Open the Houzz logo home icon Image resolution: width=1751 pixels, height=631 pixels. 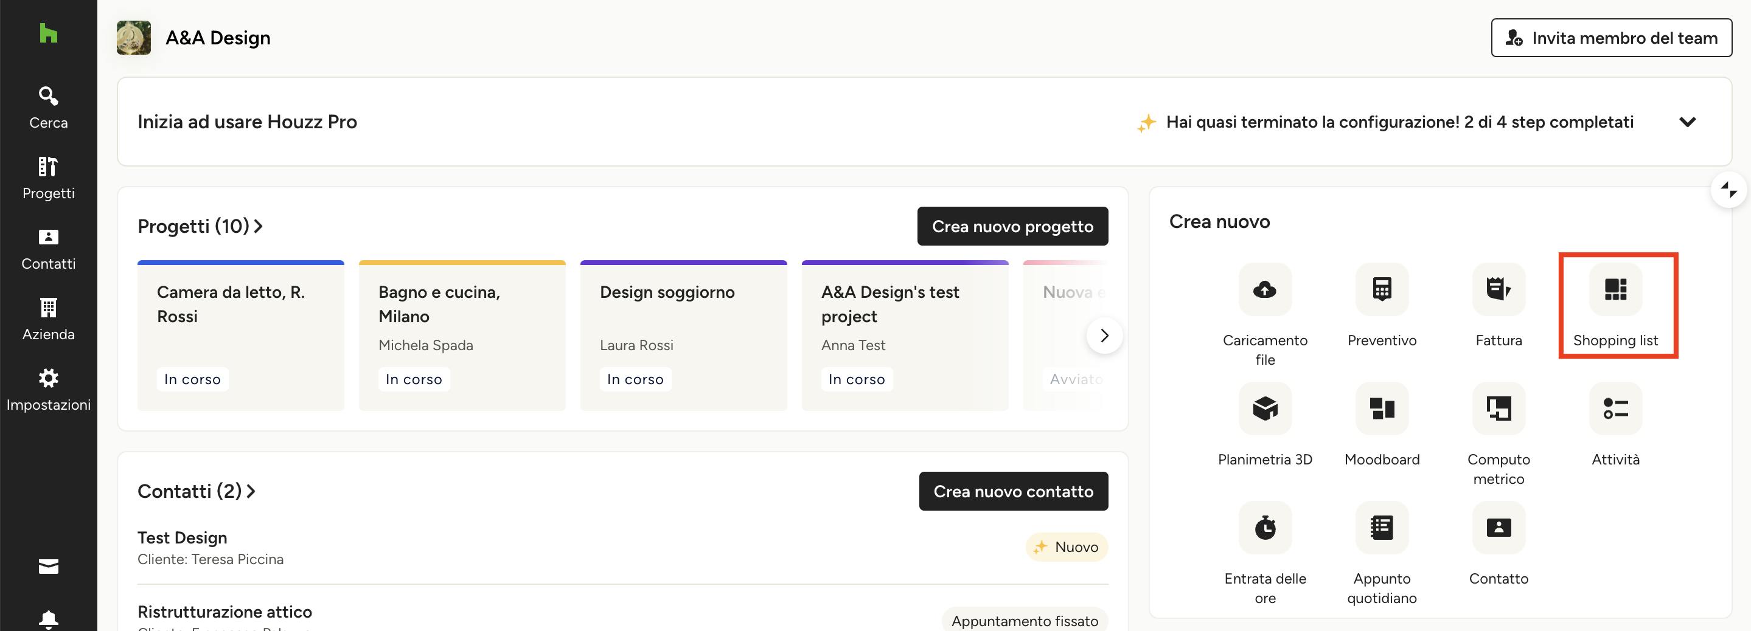48,33
